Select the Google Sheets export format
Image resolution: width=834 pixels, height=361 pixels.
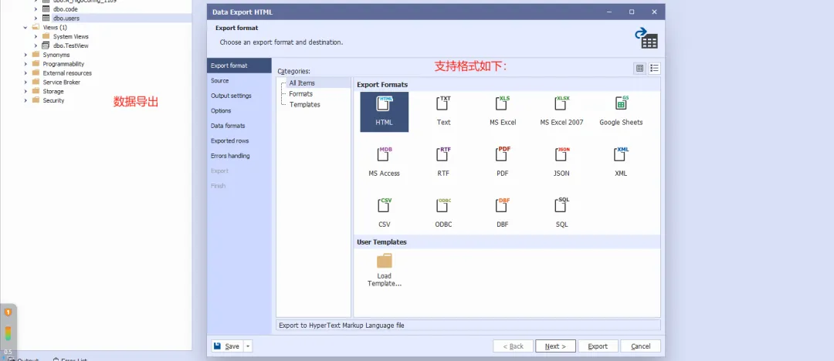621,103
